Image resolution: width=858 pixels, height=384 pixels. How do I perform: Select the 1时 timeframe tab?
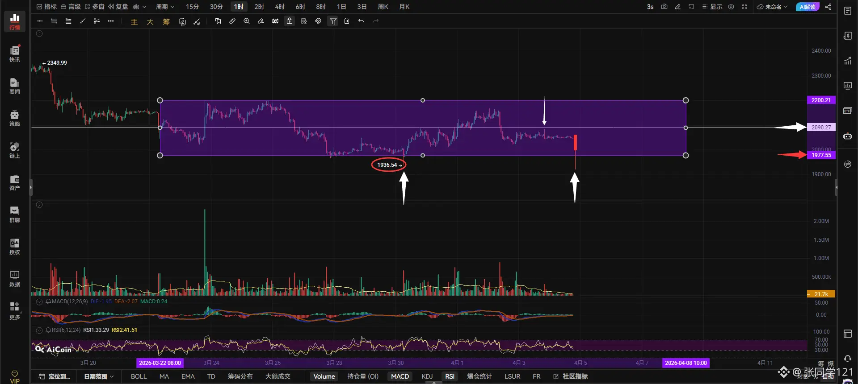(x=239, y=7)
